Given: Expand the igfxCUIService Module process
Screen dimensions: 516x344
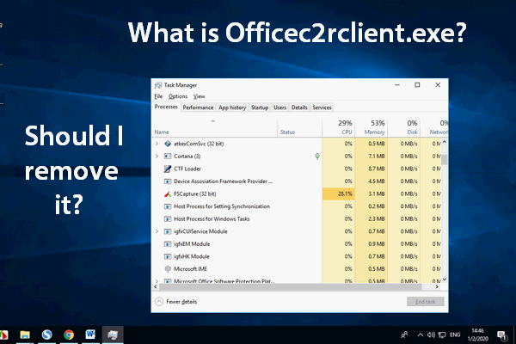Looking at the screenshot, I should tap(157, 231).
